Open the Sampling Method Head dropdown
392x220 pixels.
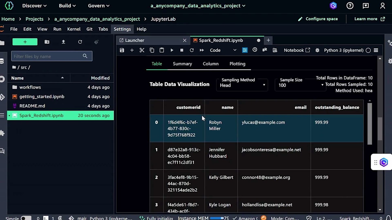pos(242,85)
